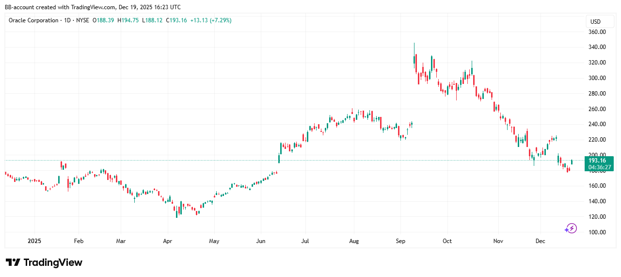Screen dimensions: 621x277
Task: Click the 100.00 price scale label
Action: tap(597, 232)
